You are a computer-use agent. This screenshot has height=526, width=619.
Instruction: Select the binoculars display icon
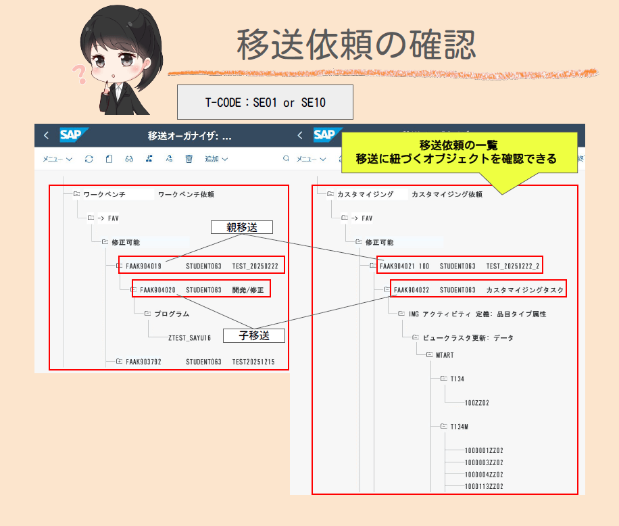coord(129,158)
